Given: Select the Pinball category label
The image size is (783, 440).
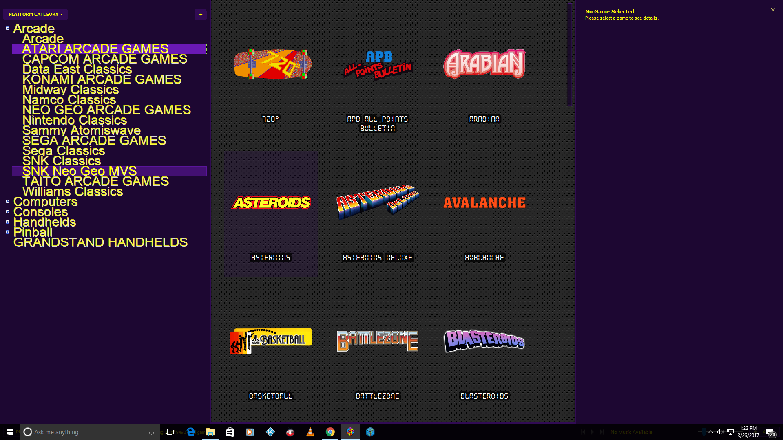Looking at the screenshot, I should point(33,232).
